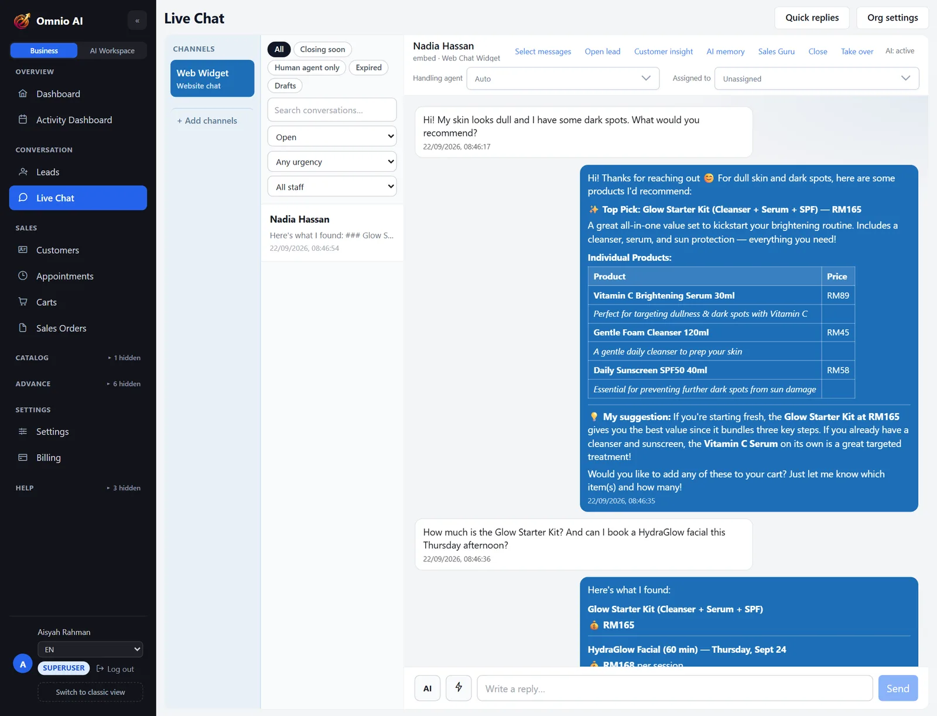Open Sales Orders in the sidebar
The image size is (937, 716).
coord(78,328)
